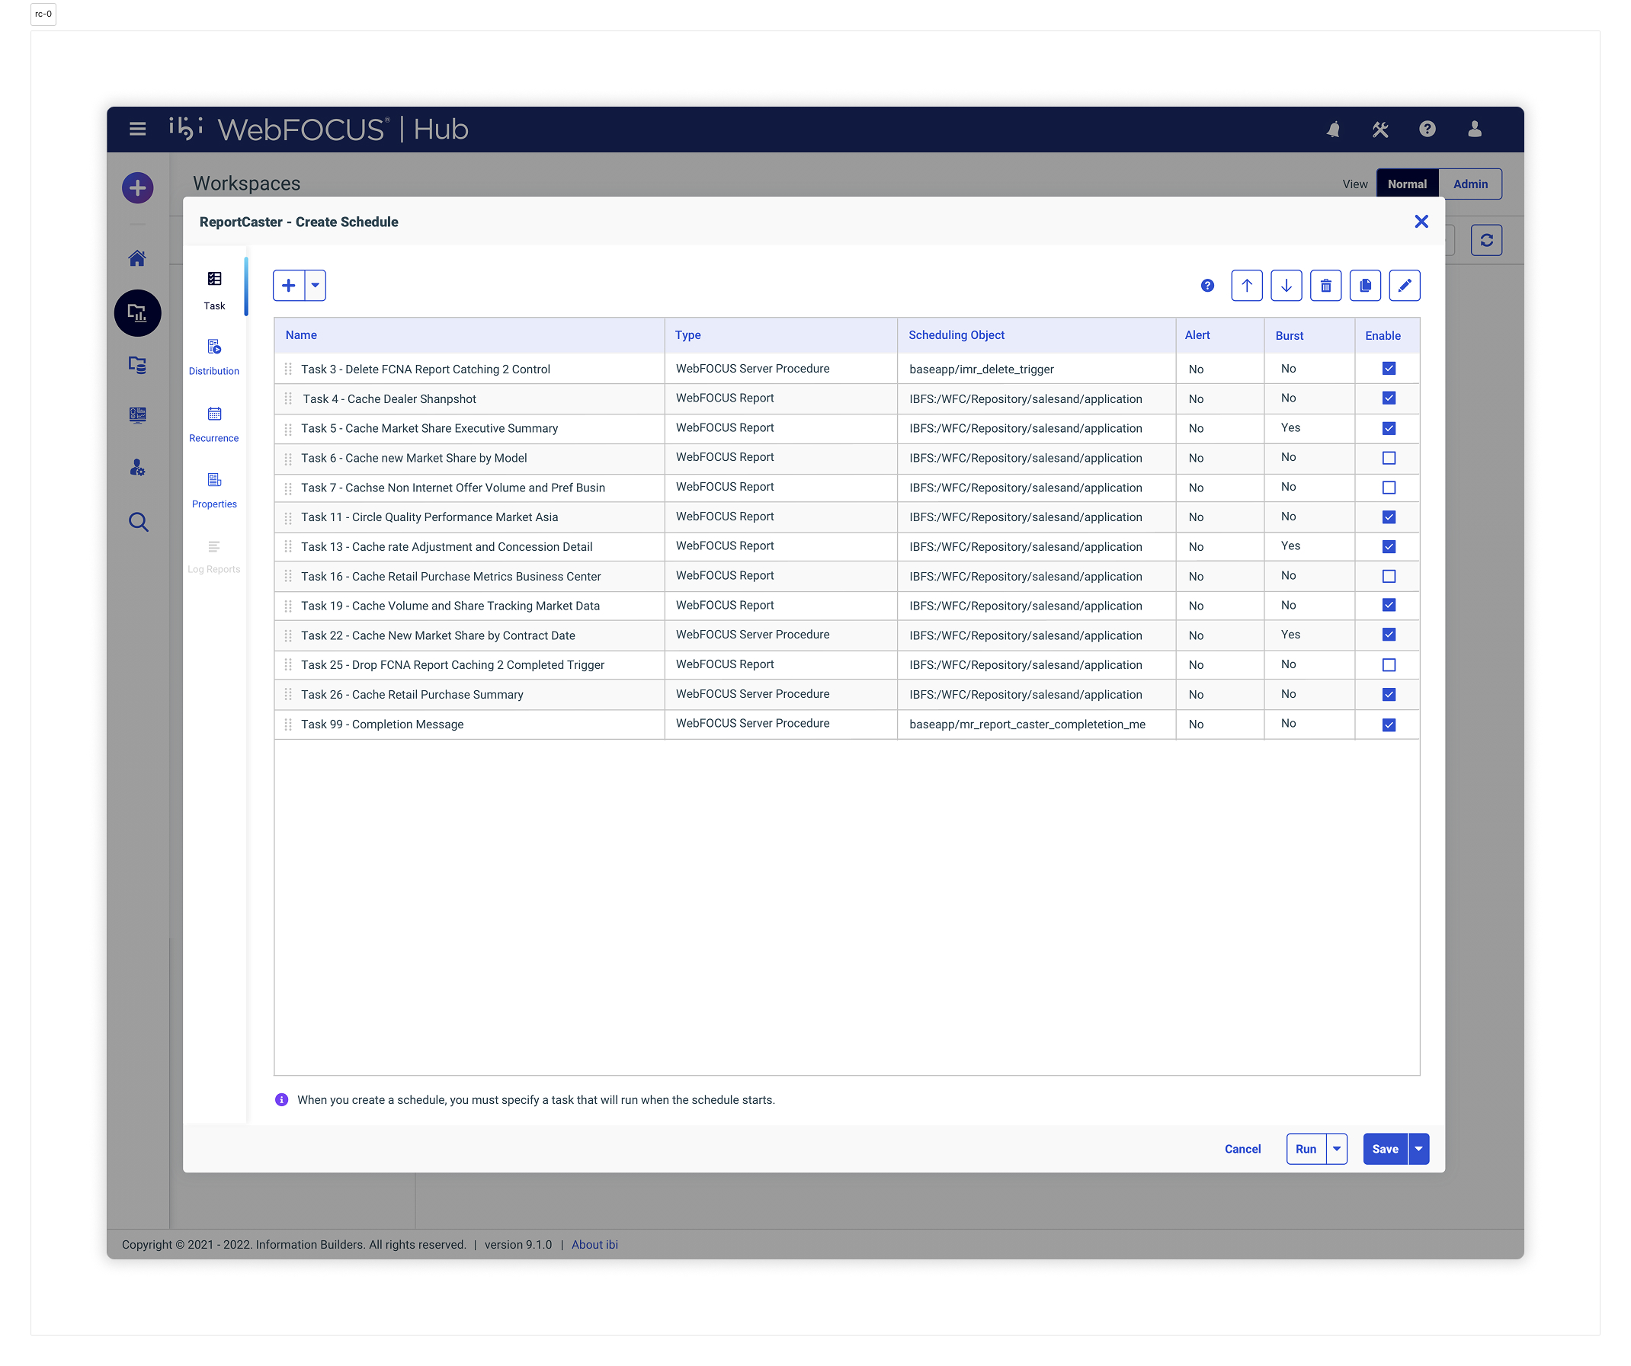The width and height of the screenshot is (1631, 1366).
Task: Open the Task tab
Action: pyautogui.click(x=214, y=290)
